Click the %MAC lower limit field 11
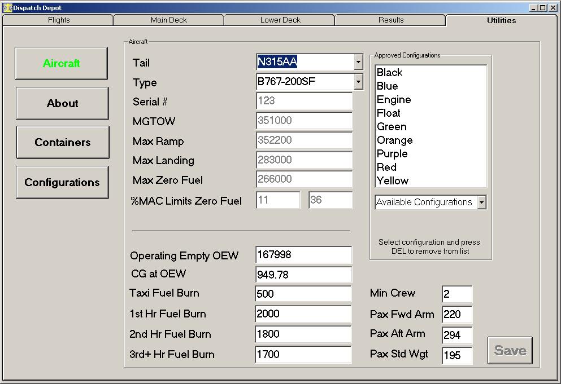 278,200
